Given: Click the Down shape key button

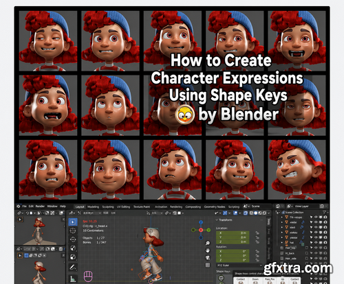Looking at the screenshot, I should 255,281.
